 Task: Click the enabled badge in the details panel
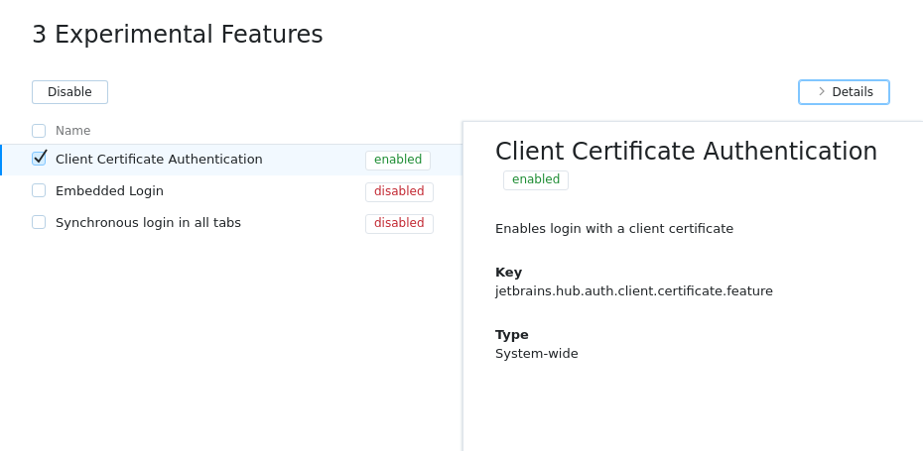click(x=535, y=179)
